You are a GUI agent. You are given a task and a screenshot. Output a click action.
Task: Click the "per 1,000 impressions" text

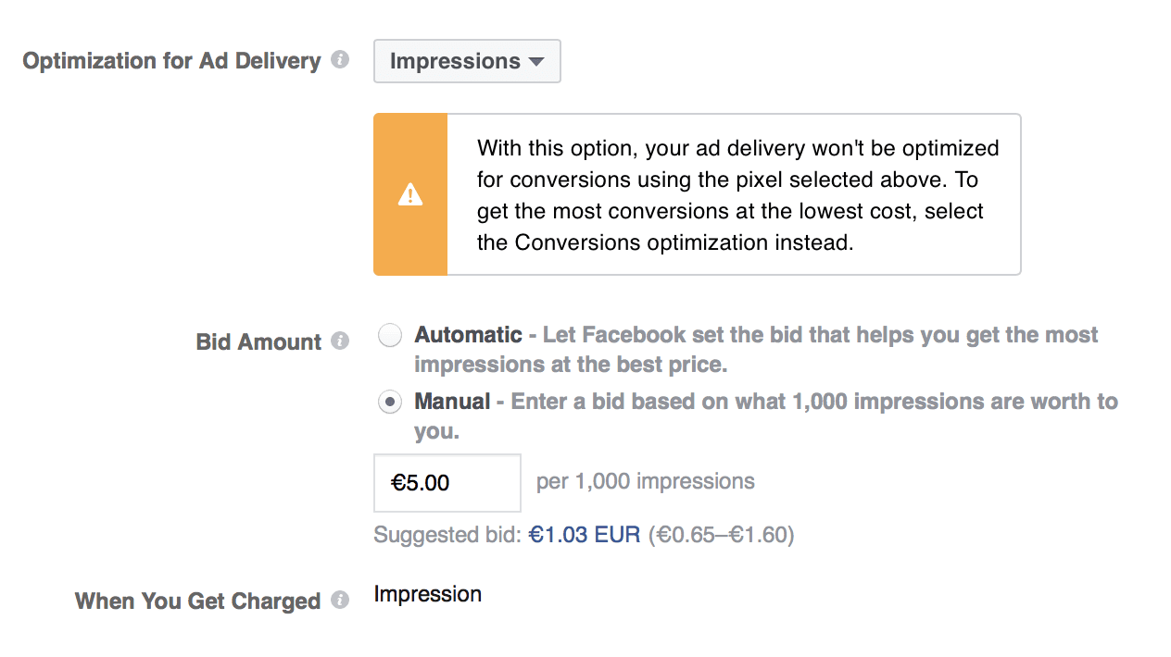pyautogui.click(x=646, y=482)
